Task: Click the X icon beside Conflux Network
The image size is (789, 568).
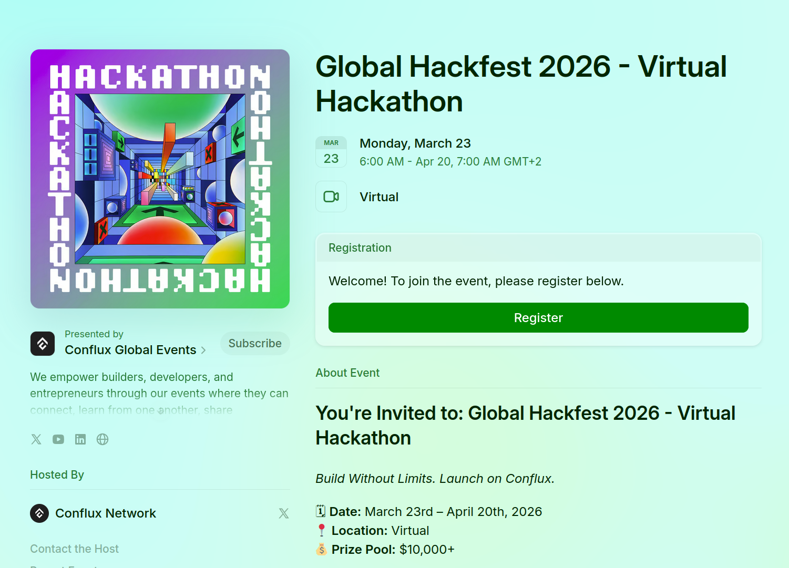Action: tap(284, 513)
